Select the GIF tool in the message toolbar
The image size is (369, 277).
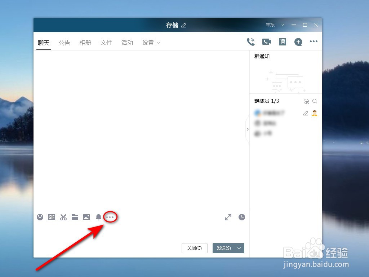(52, 217)
